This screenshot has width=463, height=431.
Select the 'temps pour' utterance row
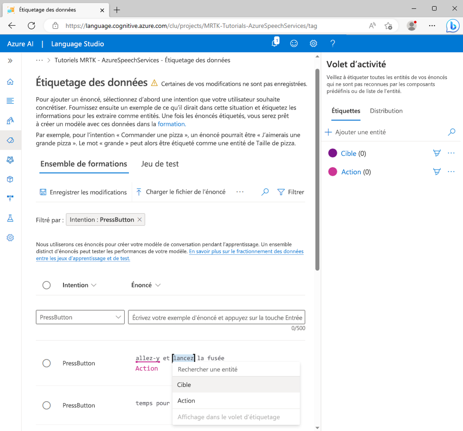pos(46,405)
